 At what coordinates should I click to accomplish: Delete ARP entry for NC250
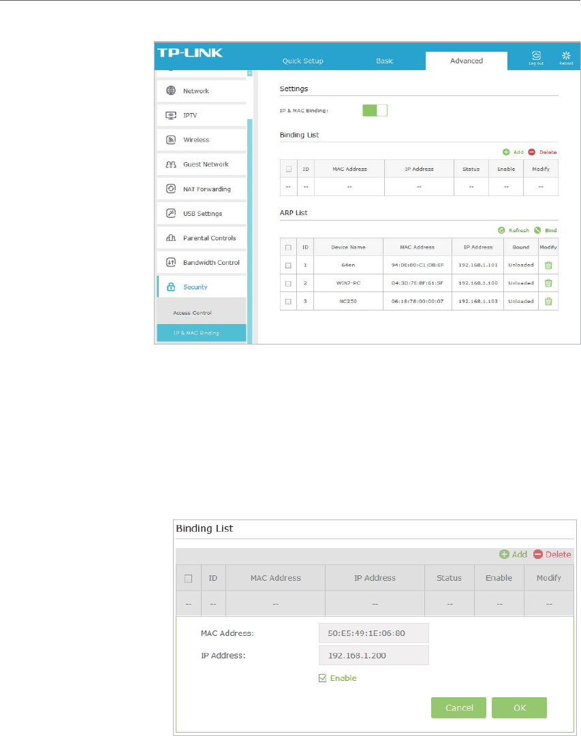(548, 302)
